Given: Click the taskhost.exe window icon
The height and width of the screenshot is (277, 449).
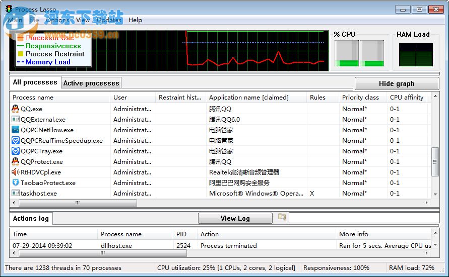Looking at the screenshot, I should (x=16, y=193).
